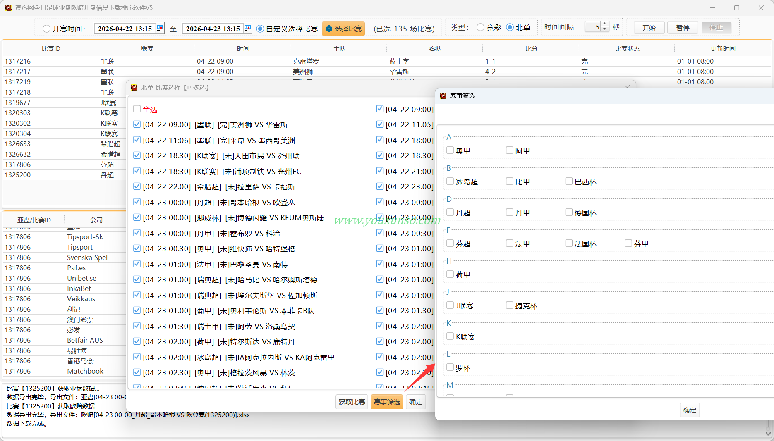This screenshot has width=774, height=441.
Task: Close the 北单-比赛选择 dialog
Action: click(x=627, y=87)
